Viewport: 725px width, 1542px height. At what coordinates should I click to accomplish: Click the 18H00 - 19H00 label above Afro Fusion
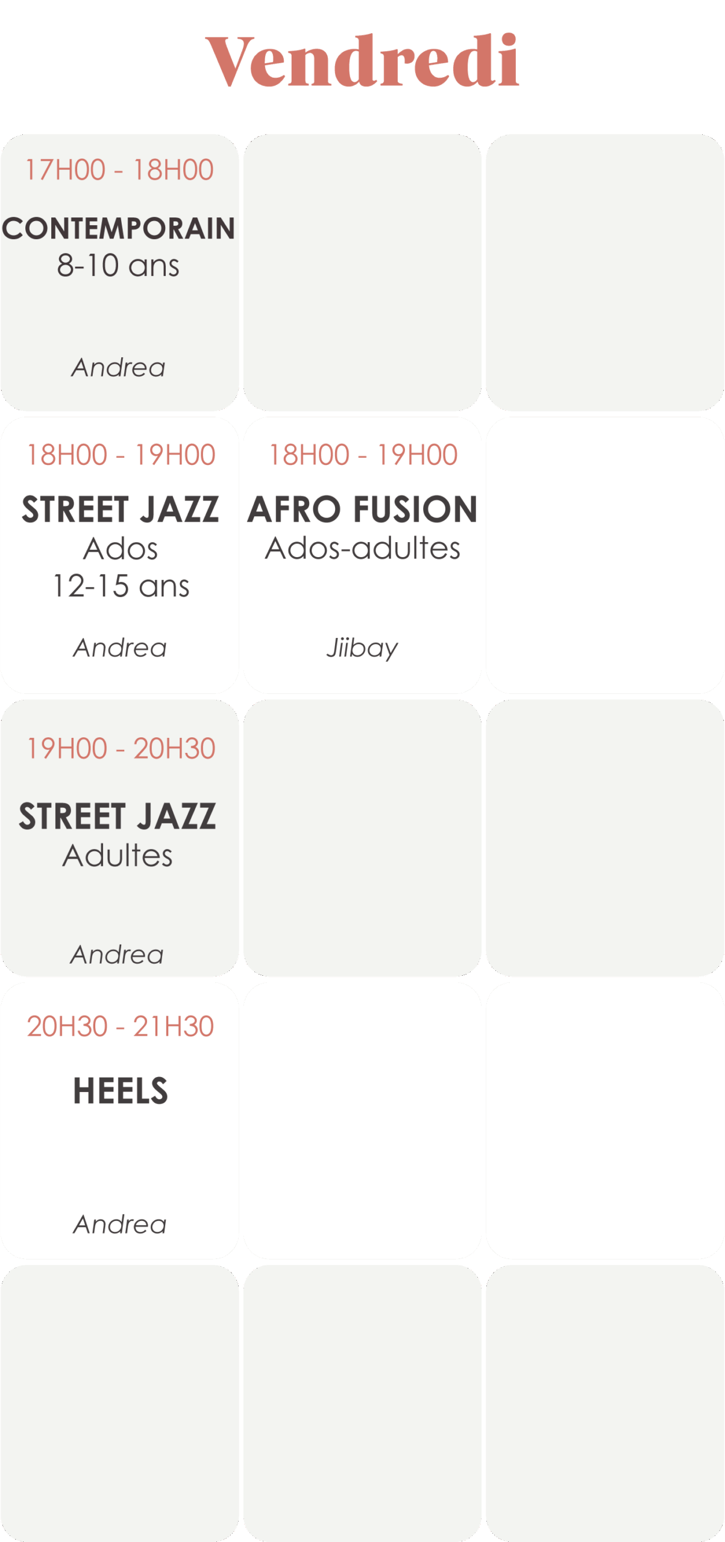363,455
